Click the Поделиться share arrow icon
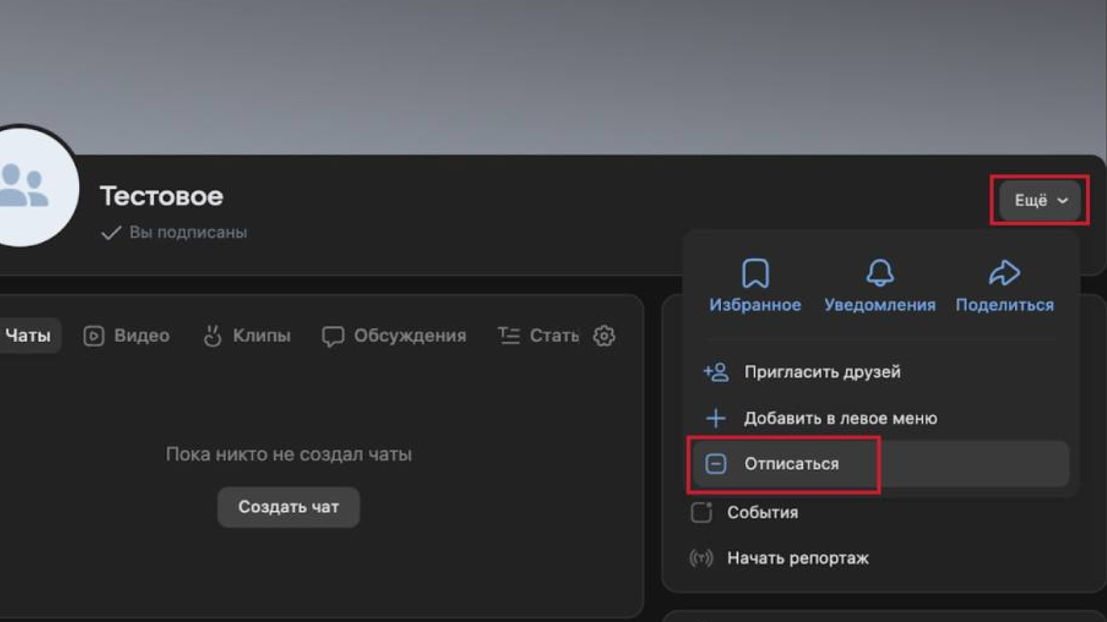 click(x=1004, y=272)
